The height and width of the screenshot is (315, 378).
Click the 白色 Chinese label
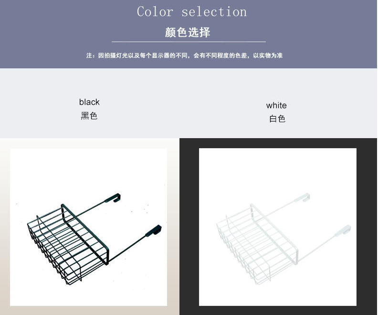[277, 119]
